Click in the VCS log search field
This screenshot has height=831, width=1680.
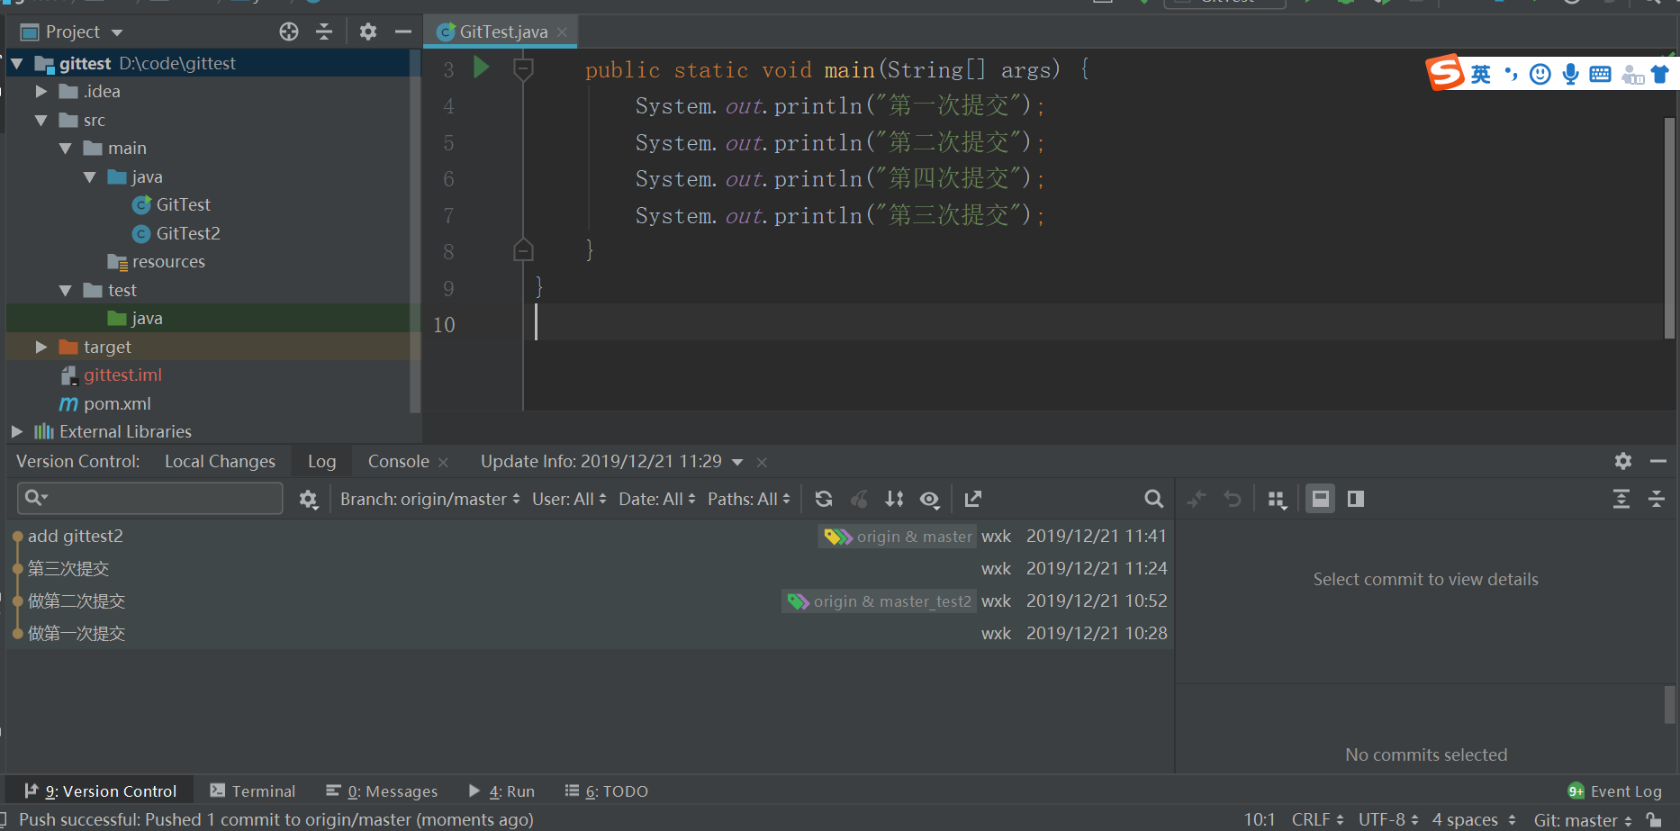click(150, 498)
